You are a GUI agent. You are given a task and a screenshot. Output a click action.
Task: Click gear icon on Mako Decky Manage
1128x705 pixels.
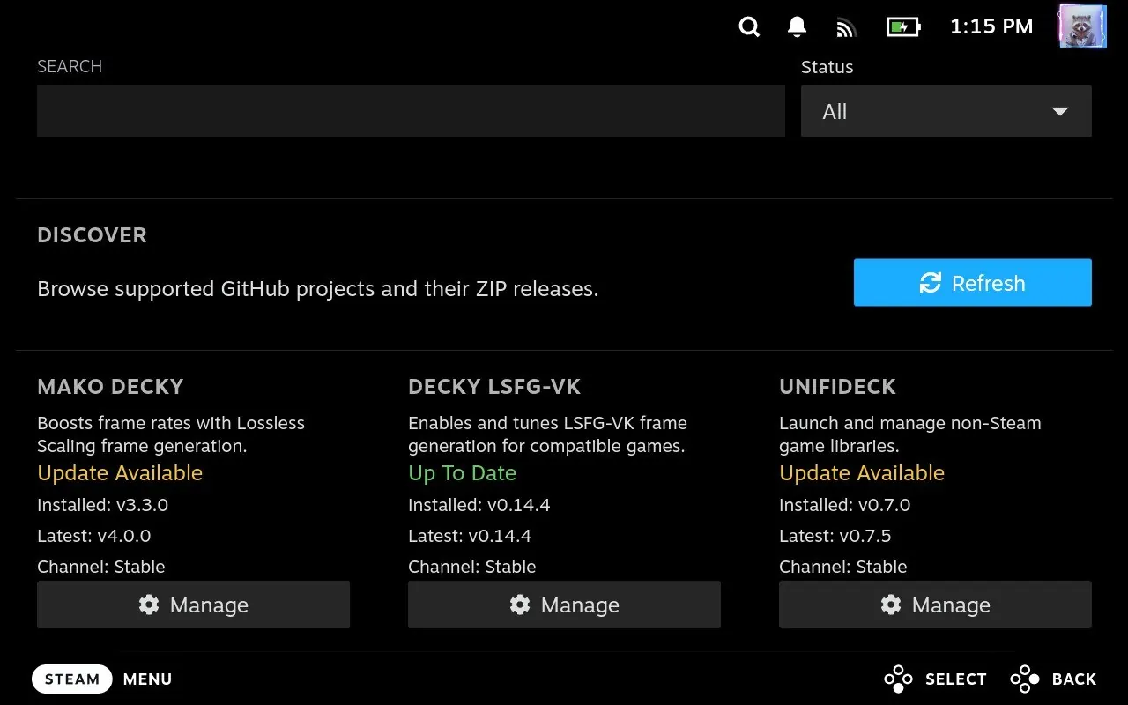[149, 605]
